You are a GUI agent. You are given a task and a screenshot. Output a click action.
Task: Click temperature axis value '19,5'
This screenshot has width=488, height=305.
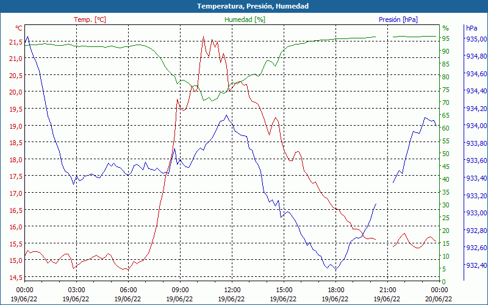16,109
